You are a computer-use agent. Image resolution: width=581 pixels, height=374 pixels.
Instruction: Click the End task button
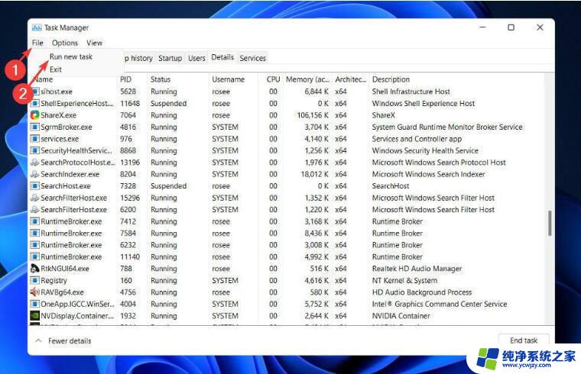(524, 340)
